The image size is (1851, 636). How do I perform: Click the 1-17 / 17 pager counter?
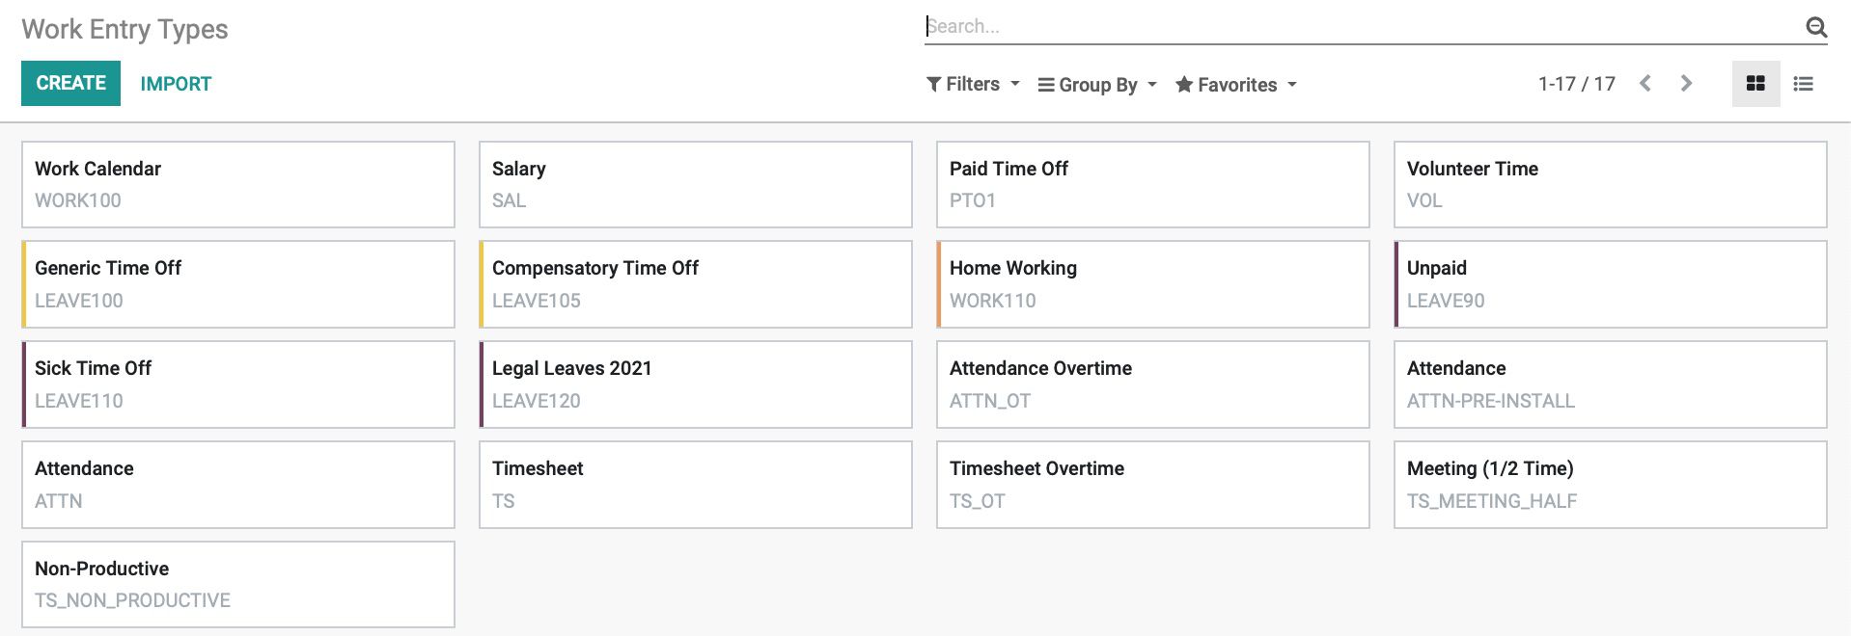click(1576, 84)
